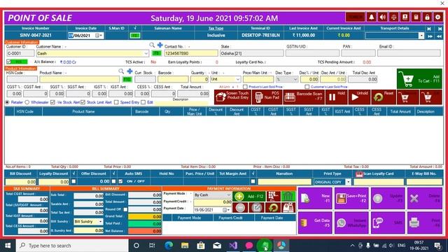Click the Product Name column header
448x252 pixels.
click(x=87, y=111)
